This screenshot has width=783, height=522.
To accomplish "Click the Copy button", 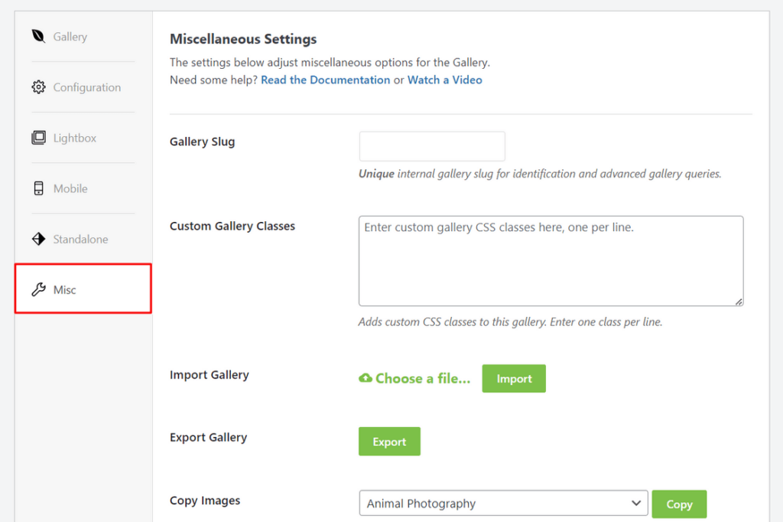I will pyautogui.click(x=679, y=504).
